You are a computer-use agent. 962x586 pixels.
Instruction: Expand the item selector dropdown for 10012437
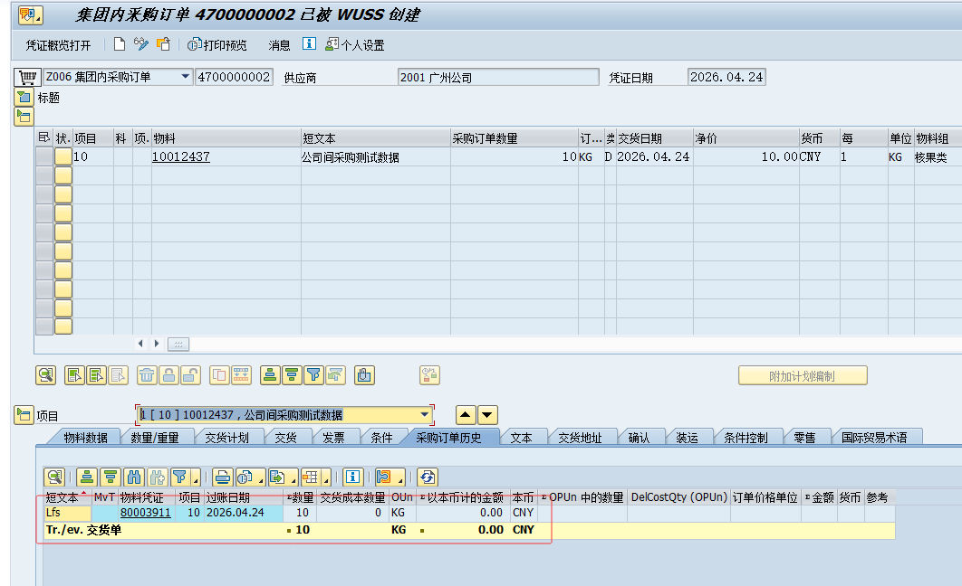pyautogui.click(x=425, y=415)
